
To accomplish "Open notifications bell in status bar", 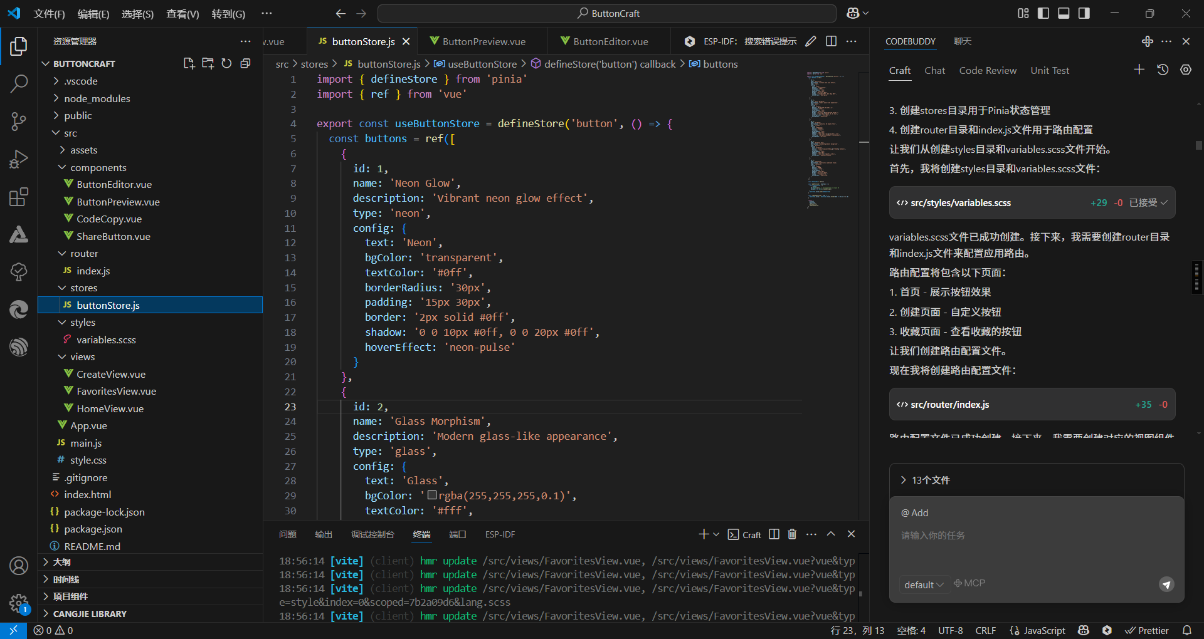I will [1187, 630].
